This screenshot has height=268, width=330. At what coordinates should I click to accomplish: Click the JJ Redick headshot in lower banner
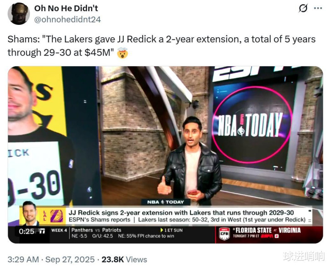(x=30, y=213)
